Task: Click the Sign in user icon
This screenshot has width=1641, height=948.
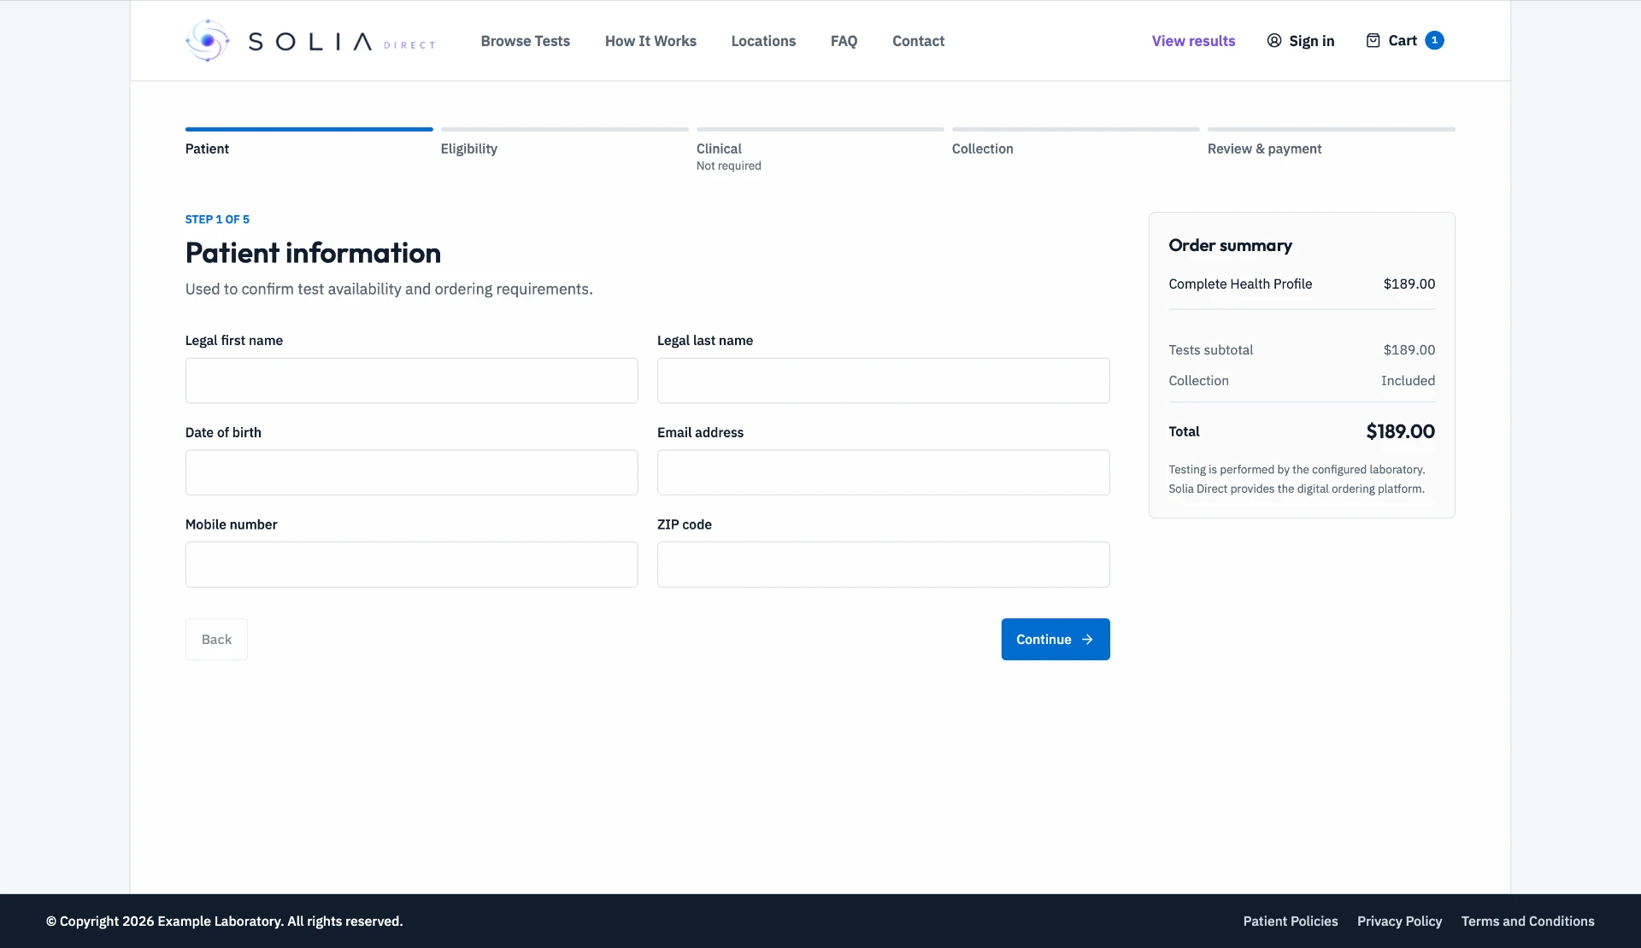Action: tap(1273, 41)
